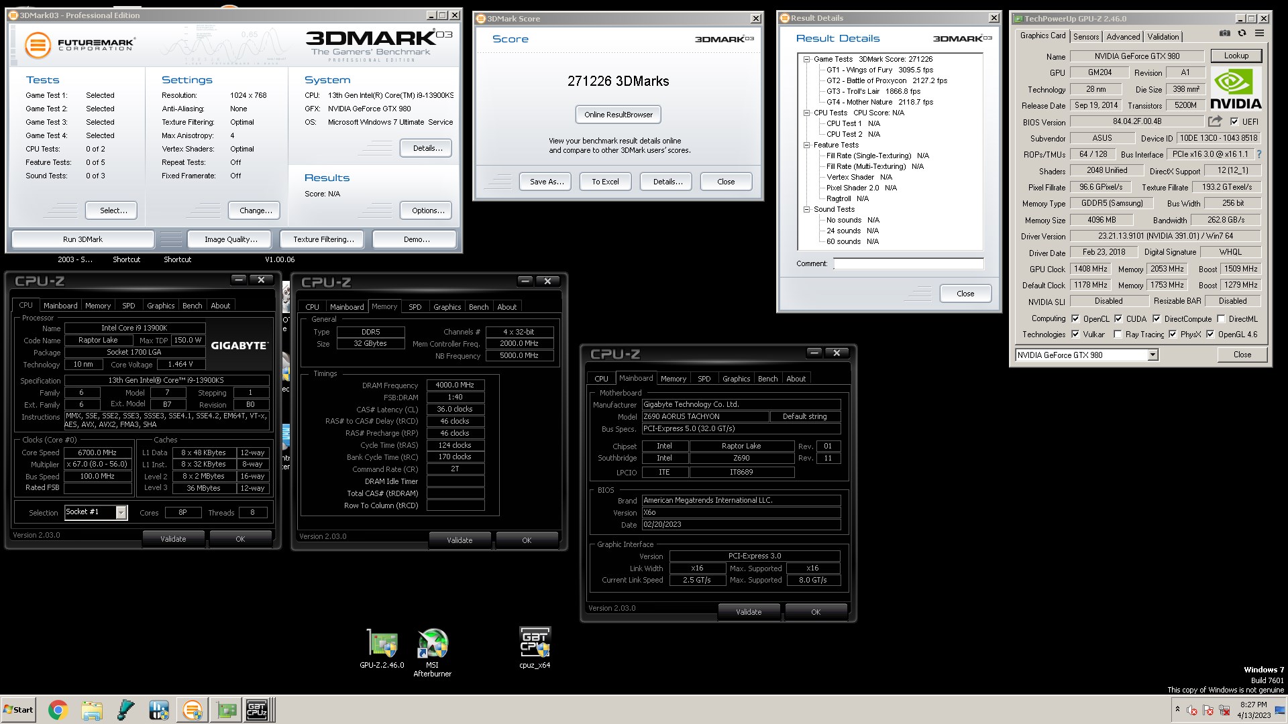This screenshot has width=1288, height=724.
Task: Click the Bus Interface question mark help icon
Action: pos(1259,154)
